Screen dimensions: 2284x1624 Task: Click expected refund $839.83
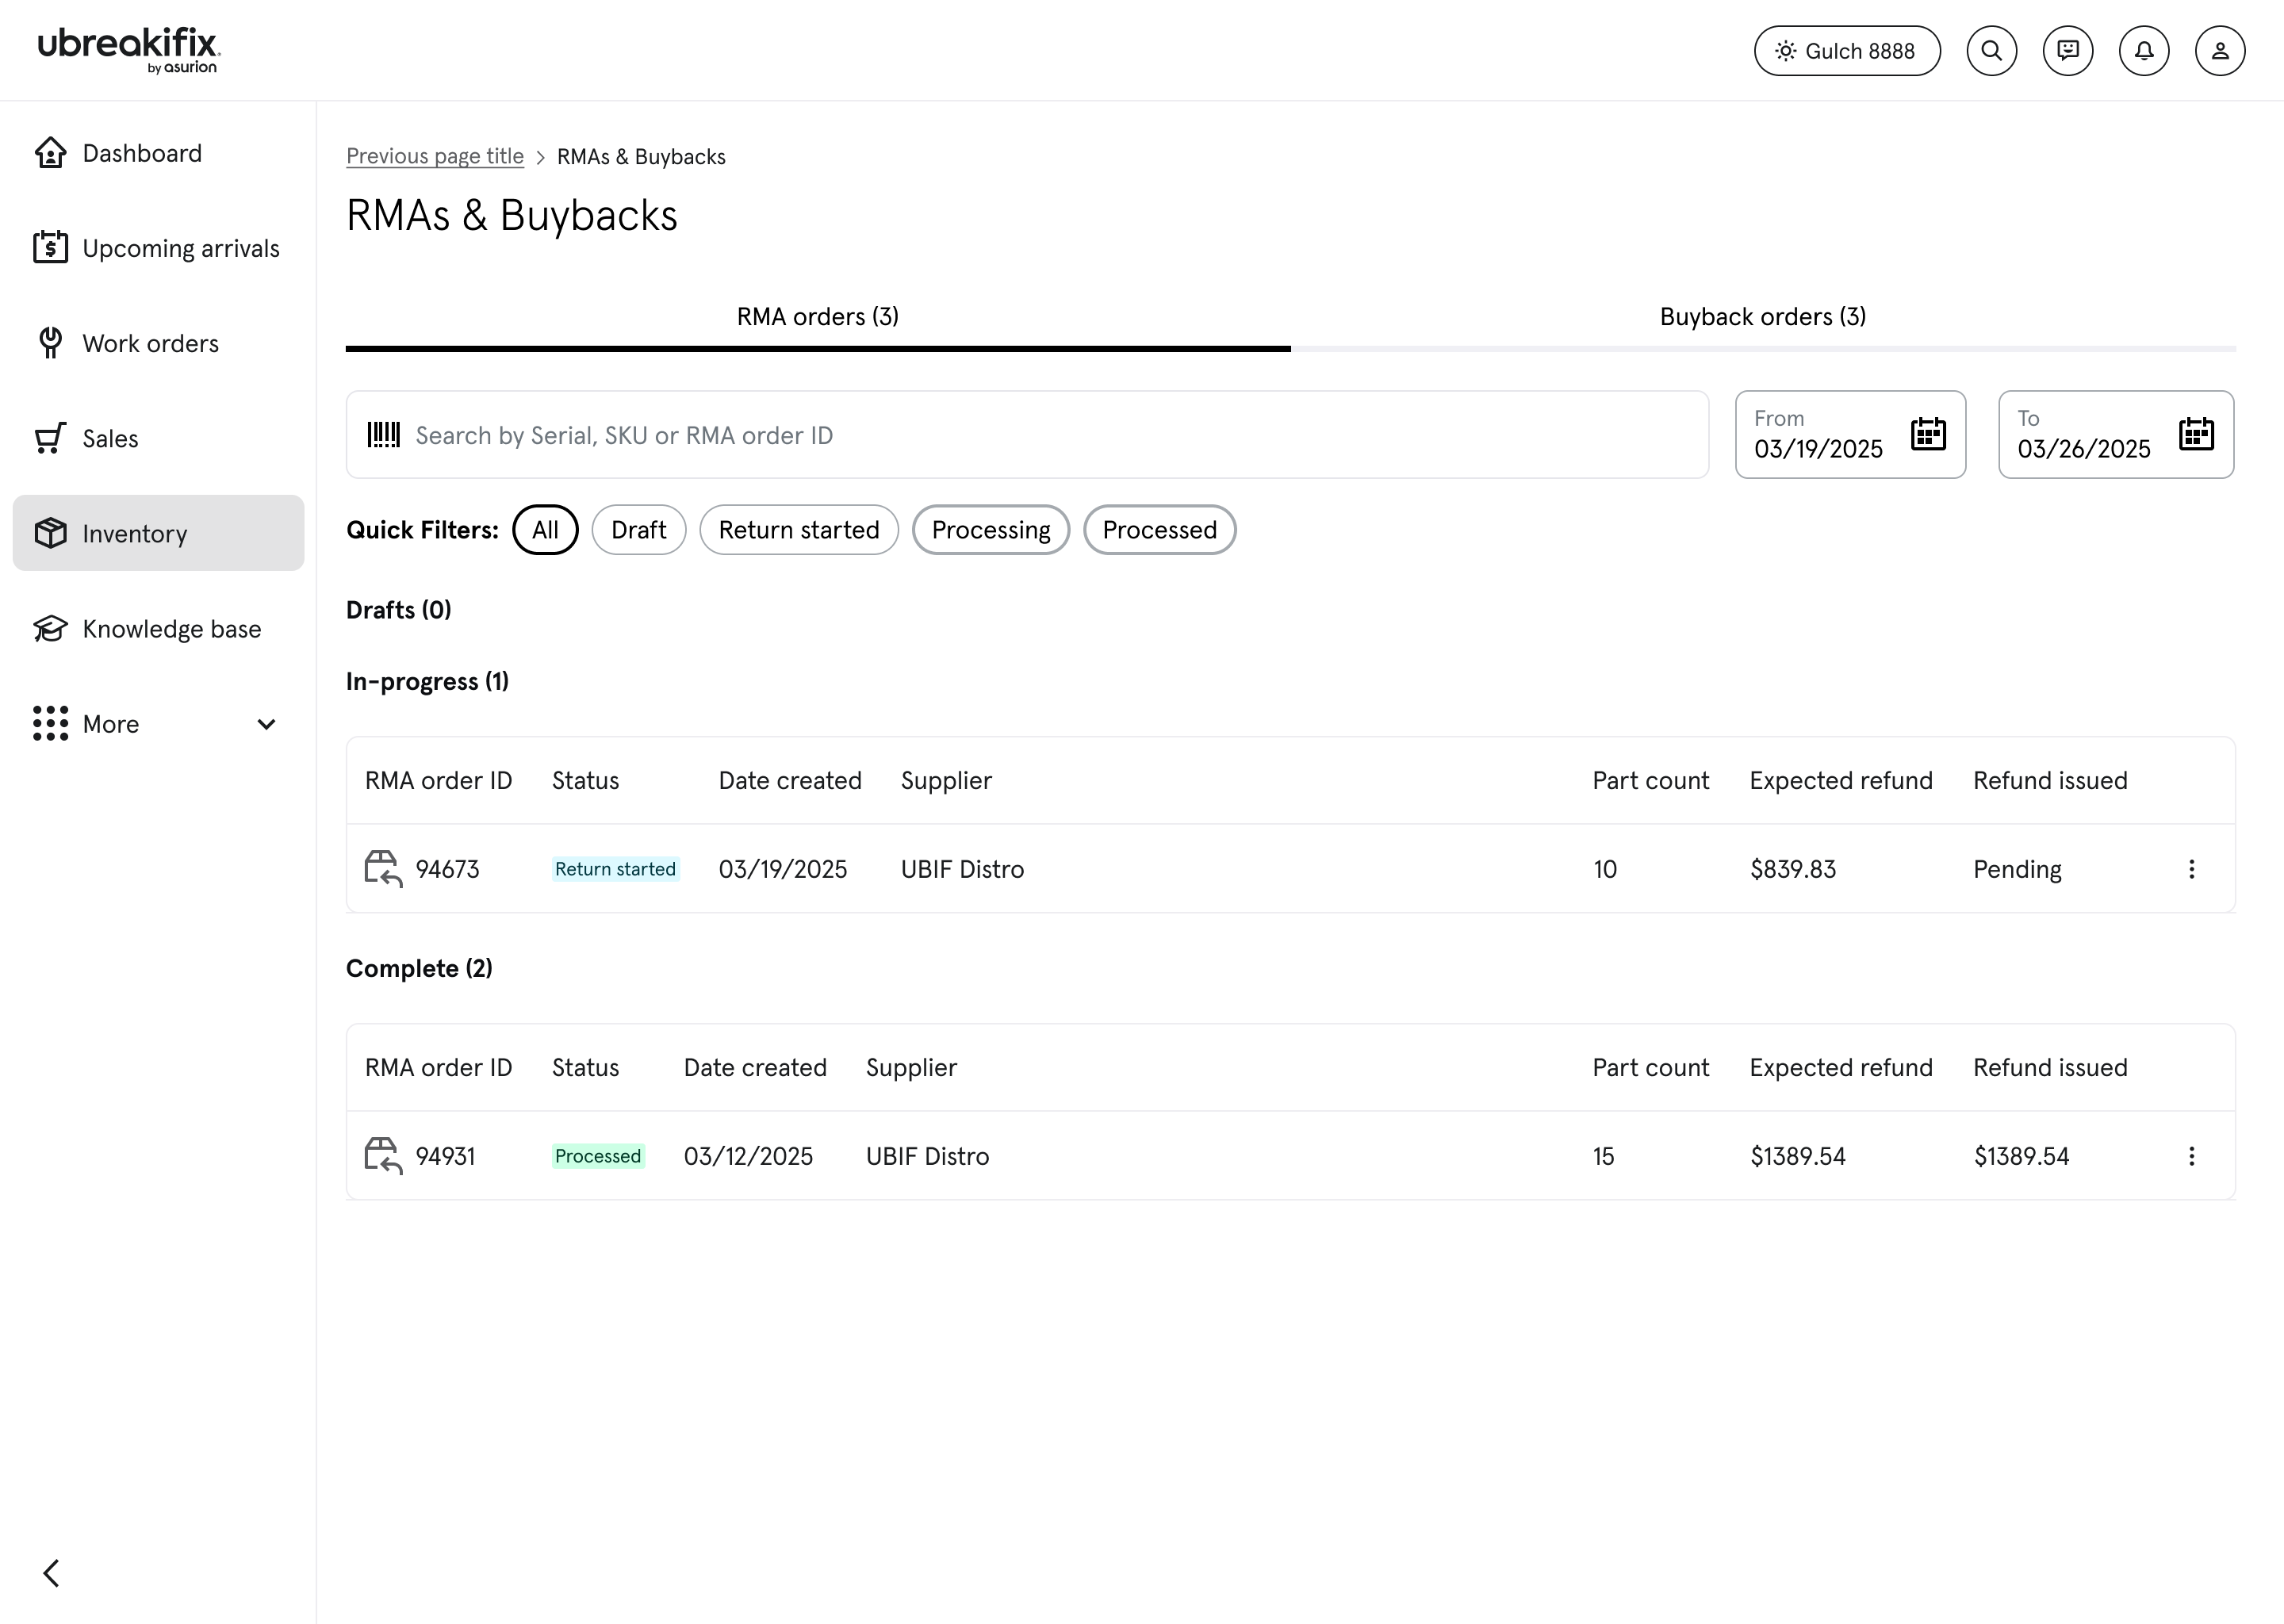[x=1792, y=869]
